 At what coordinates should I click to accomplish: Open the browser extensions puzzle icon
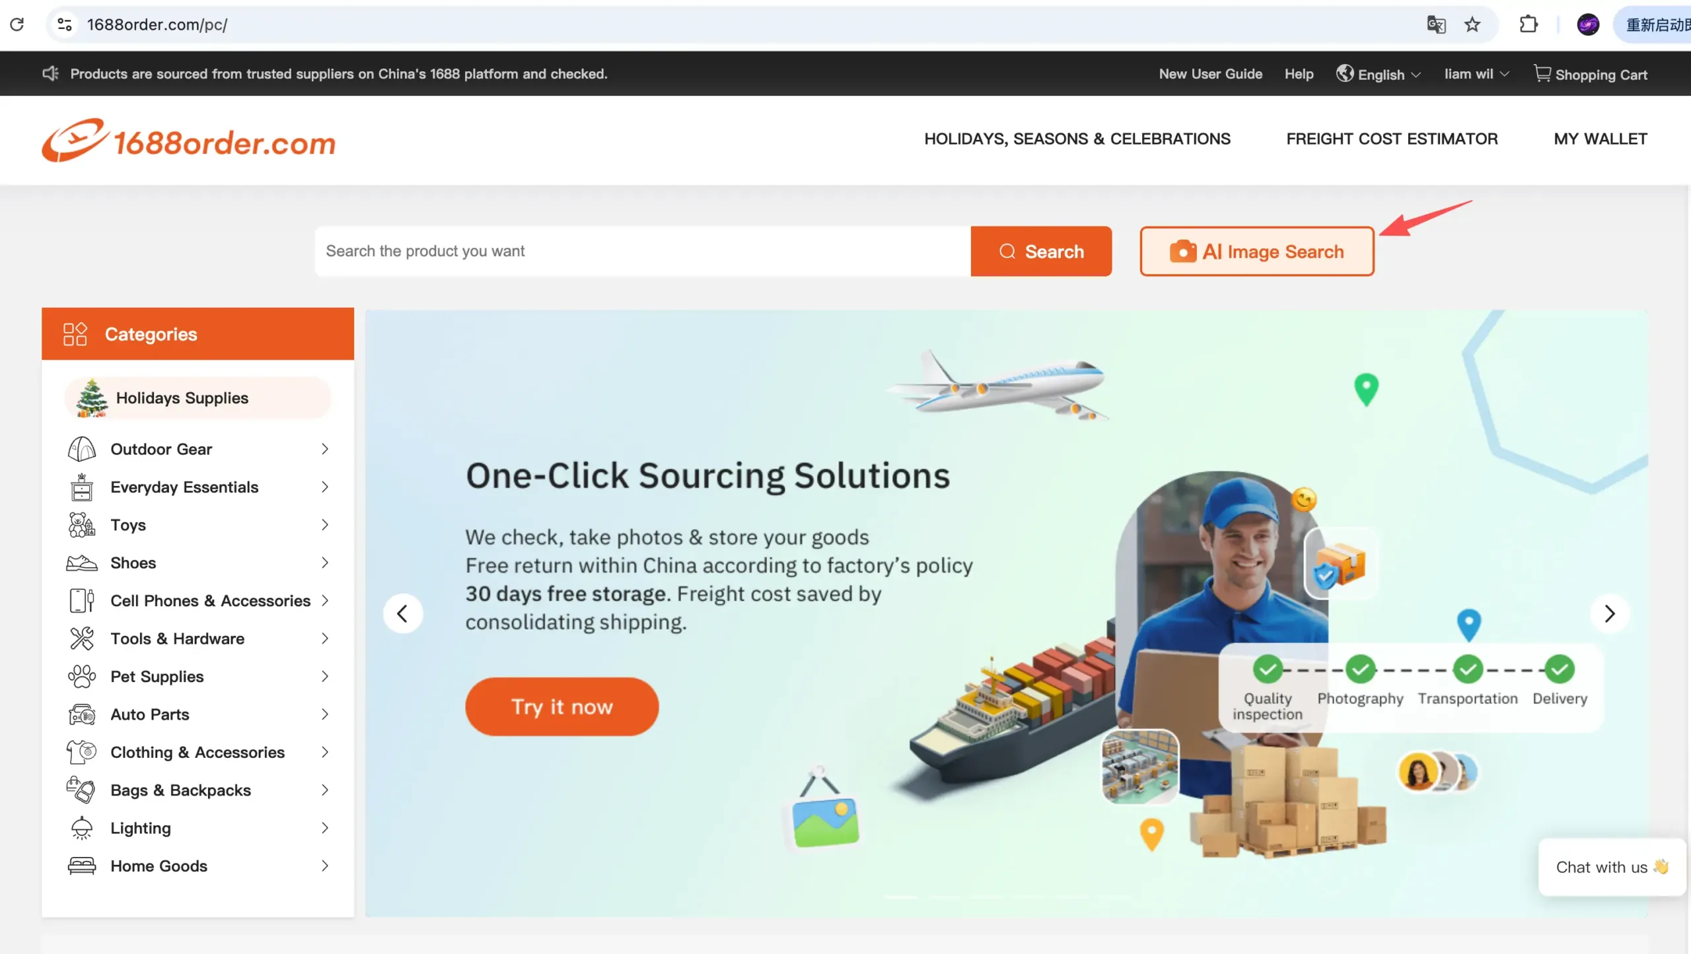(1528, 24)
